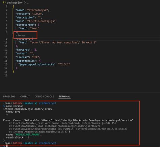Click the "starnotaryv2" value
Image resolution: width=160 pixels, height=147 pixels.
tap(37, 10)
